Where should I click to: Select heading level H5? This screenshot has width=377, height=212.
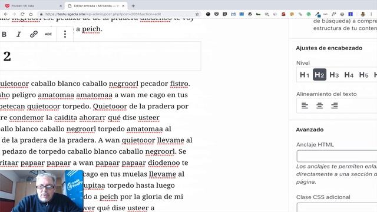coord(363,75)
